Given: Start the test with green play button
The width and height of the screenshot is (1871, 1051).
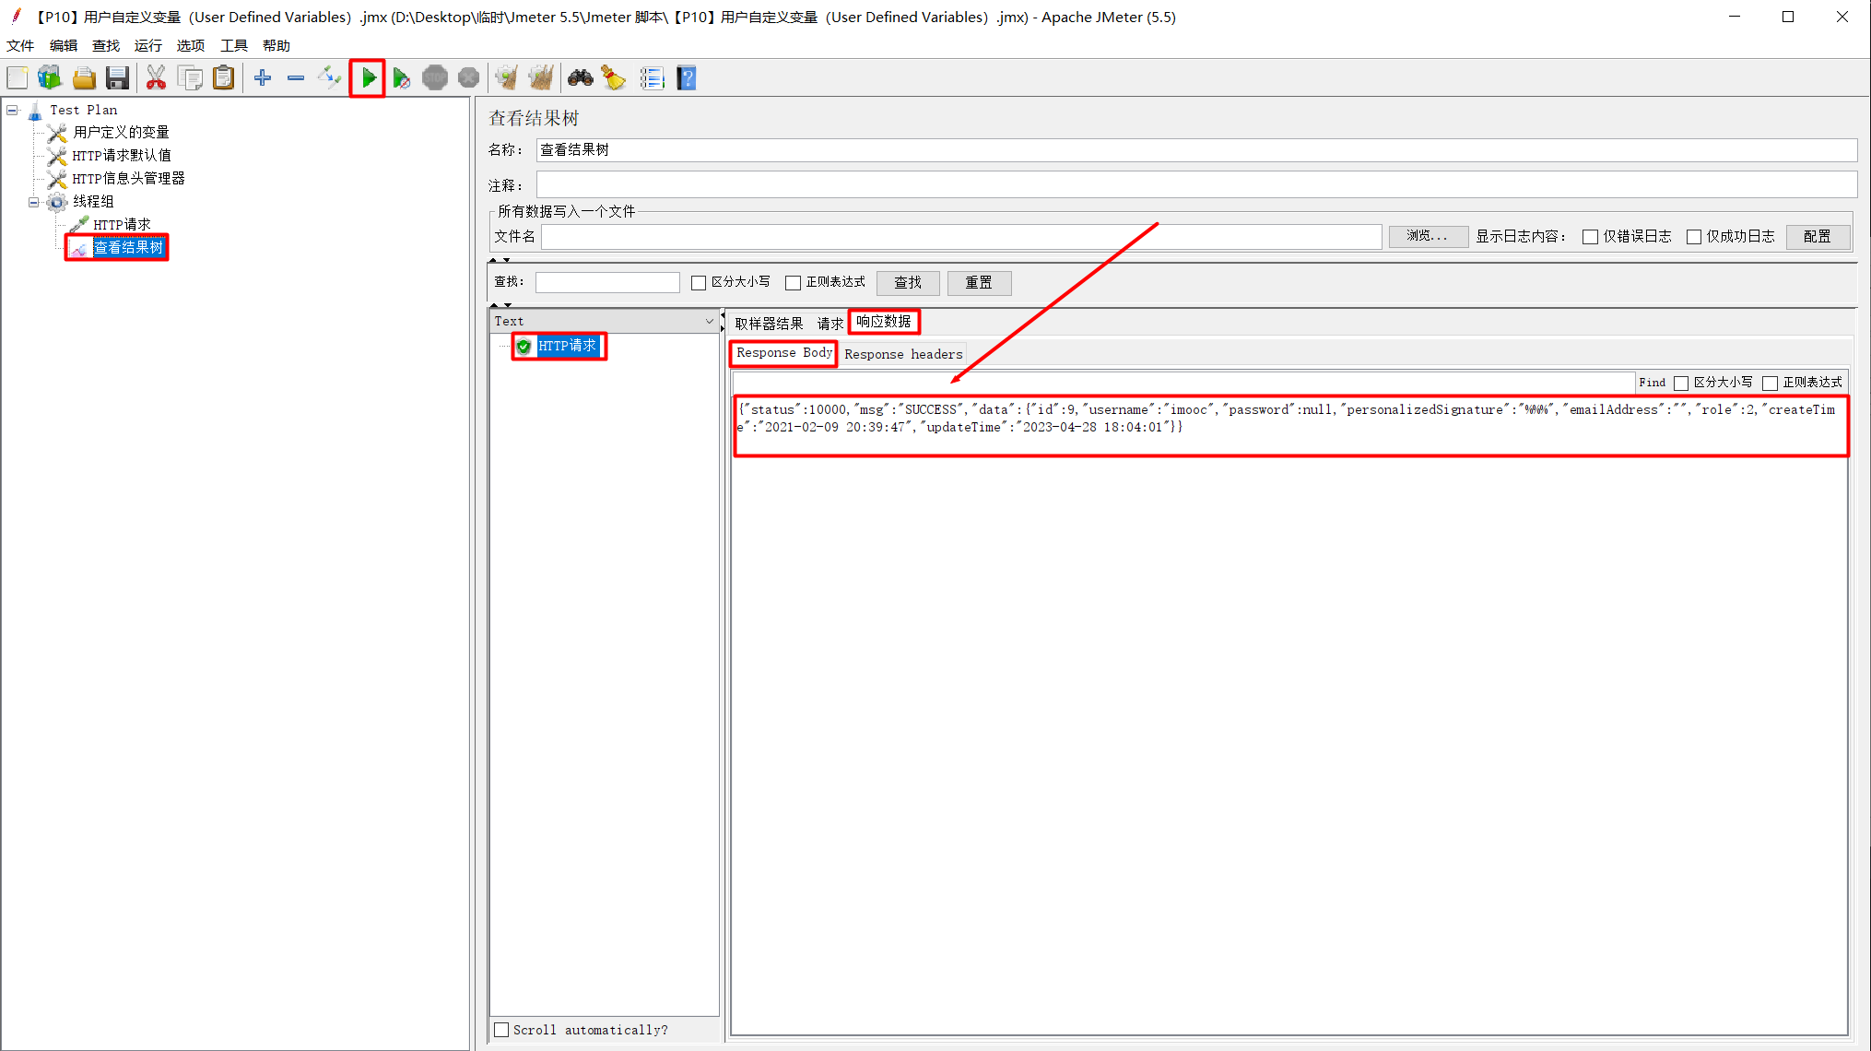Looking at the screenshot, I should 368,78.
